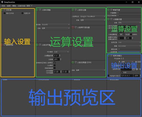Open the Face merger CPU device dropdown
Image resolution: width=142 pixels, height=117 pixels.
click(x=130, y=23)
